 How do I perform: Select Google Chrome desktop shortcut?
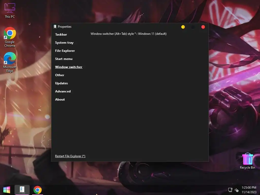coord(10,37)
